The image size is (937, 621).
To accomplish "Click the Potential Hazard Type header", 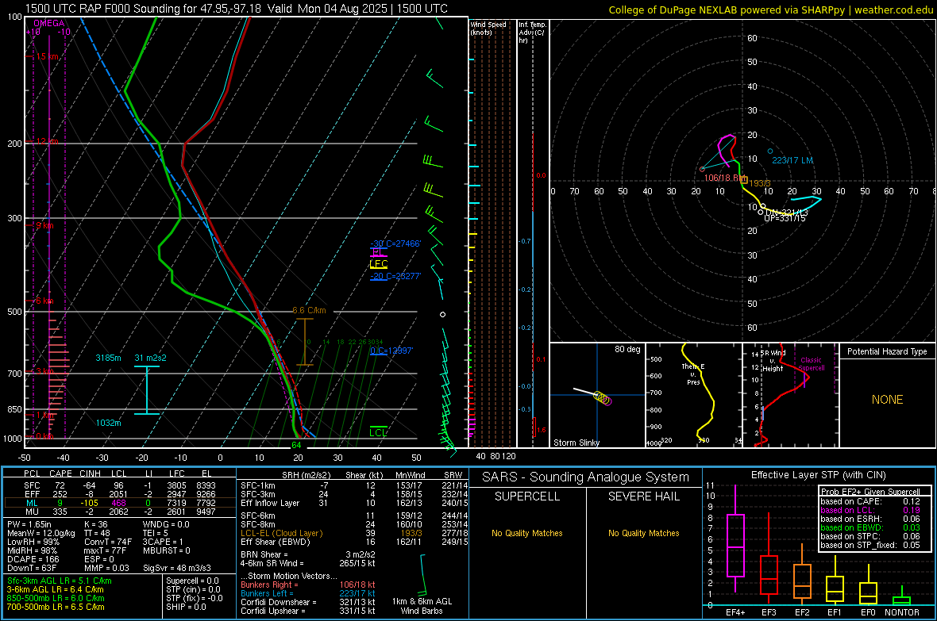I will point(887,351).
